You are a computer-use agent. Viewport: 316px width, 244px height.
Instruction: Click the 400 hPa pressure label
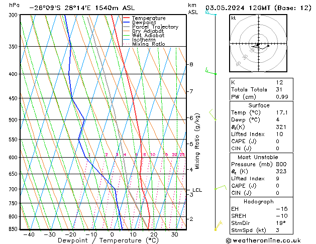(x=14, y=74)
